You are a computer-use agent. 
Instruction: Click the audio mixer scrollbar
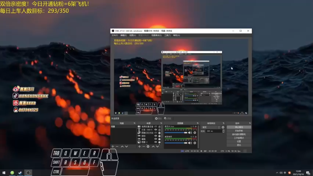click(198, 136)
